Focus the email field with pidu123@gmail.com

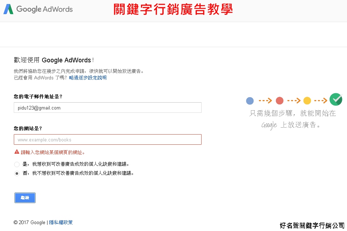coord(108,108)
